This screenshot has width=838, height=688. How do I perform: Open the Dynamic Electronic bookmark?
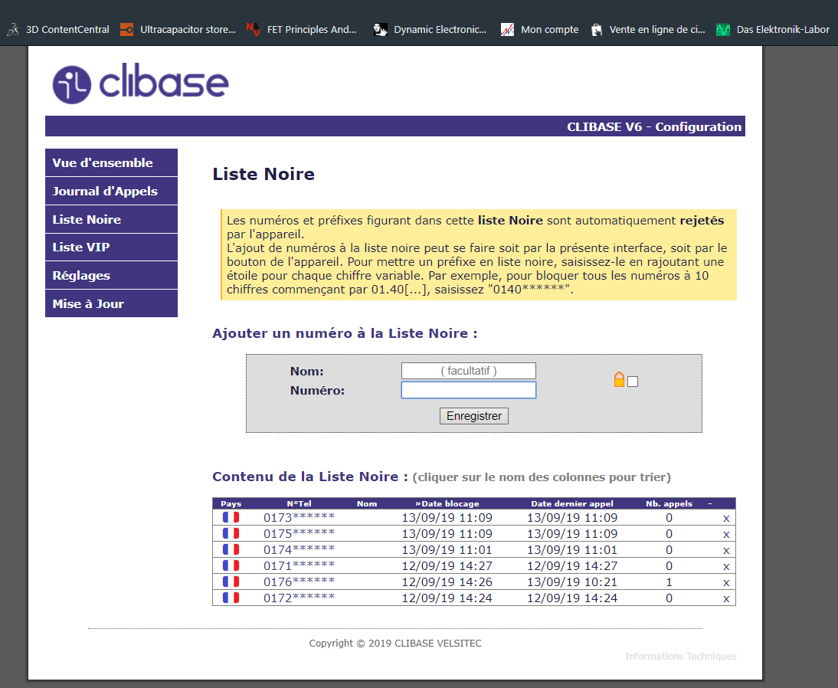pyautogui.click(x=430, y=29)
